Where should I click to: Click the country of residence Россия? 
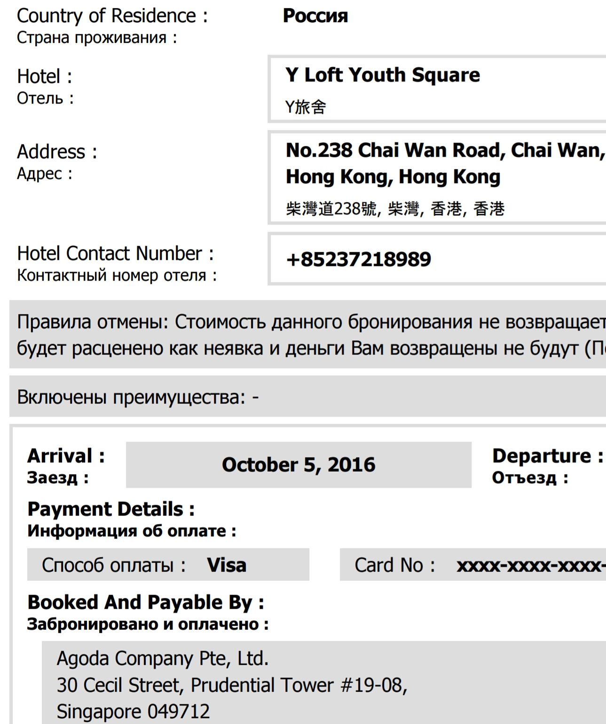click(315, 16)
